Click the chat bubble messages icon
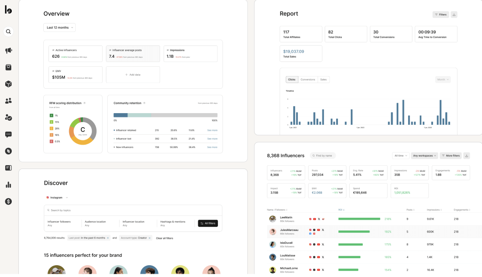Screen dimensions: 482x277 pos(8,134)
